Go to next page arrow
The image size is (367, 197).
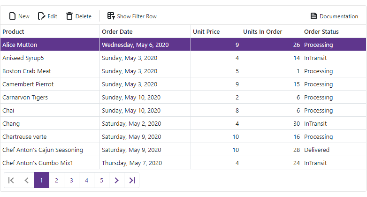pyautogui.click(x=116, y=180)
